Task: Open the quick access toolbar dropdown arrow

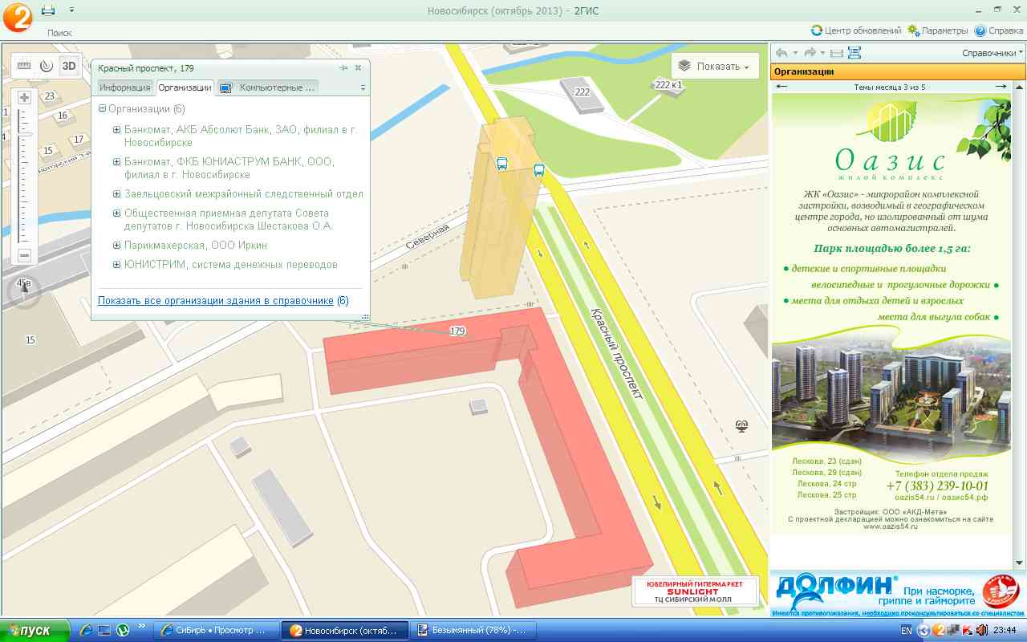Action: click(71, 10)
